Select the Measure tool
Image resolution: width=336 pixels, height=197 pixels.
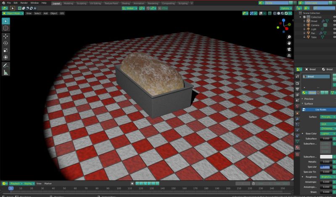pos(5,72)
